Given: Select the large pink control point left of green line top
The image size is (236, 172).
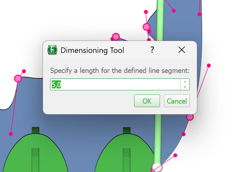Looking at the screenshot, I should (146, 27).
